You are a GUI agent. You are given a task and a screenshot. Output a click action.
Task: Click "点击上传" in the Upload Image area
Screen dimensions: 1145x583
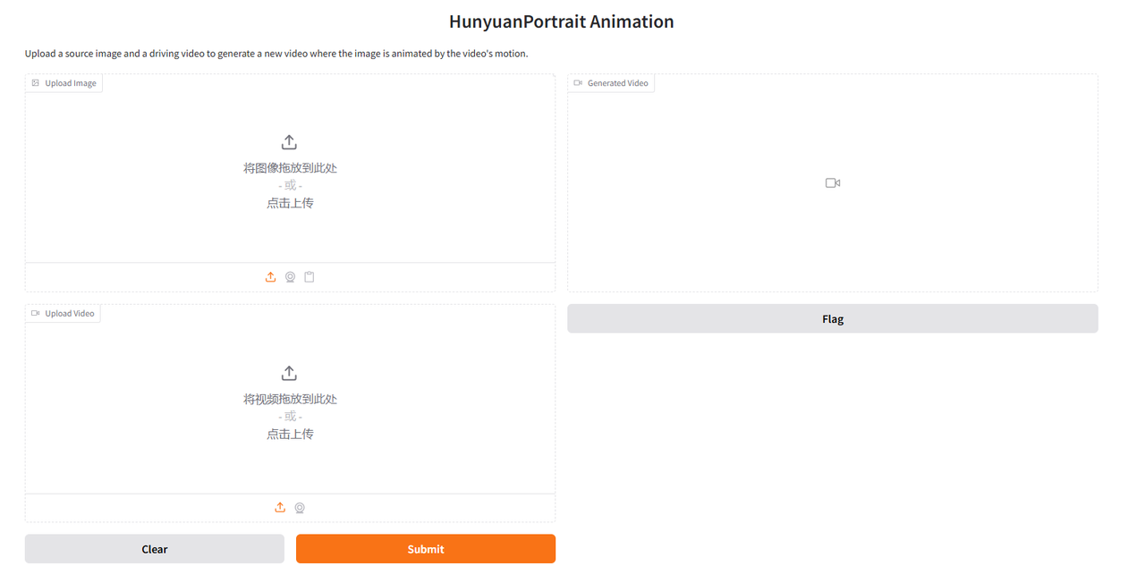[x=290, y=203]
